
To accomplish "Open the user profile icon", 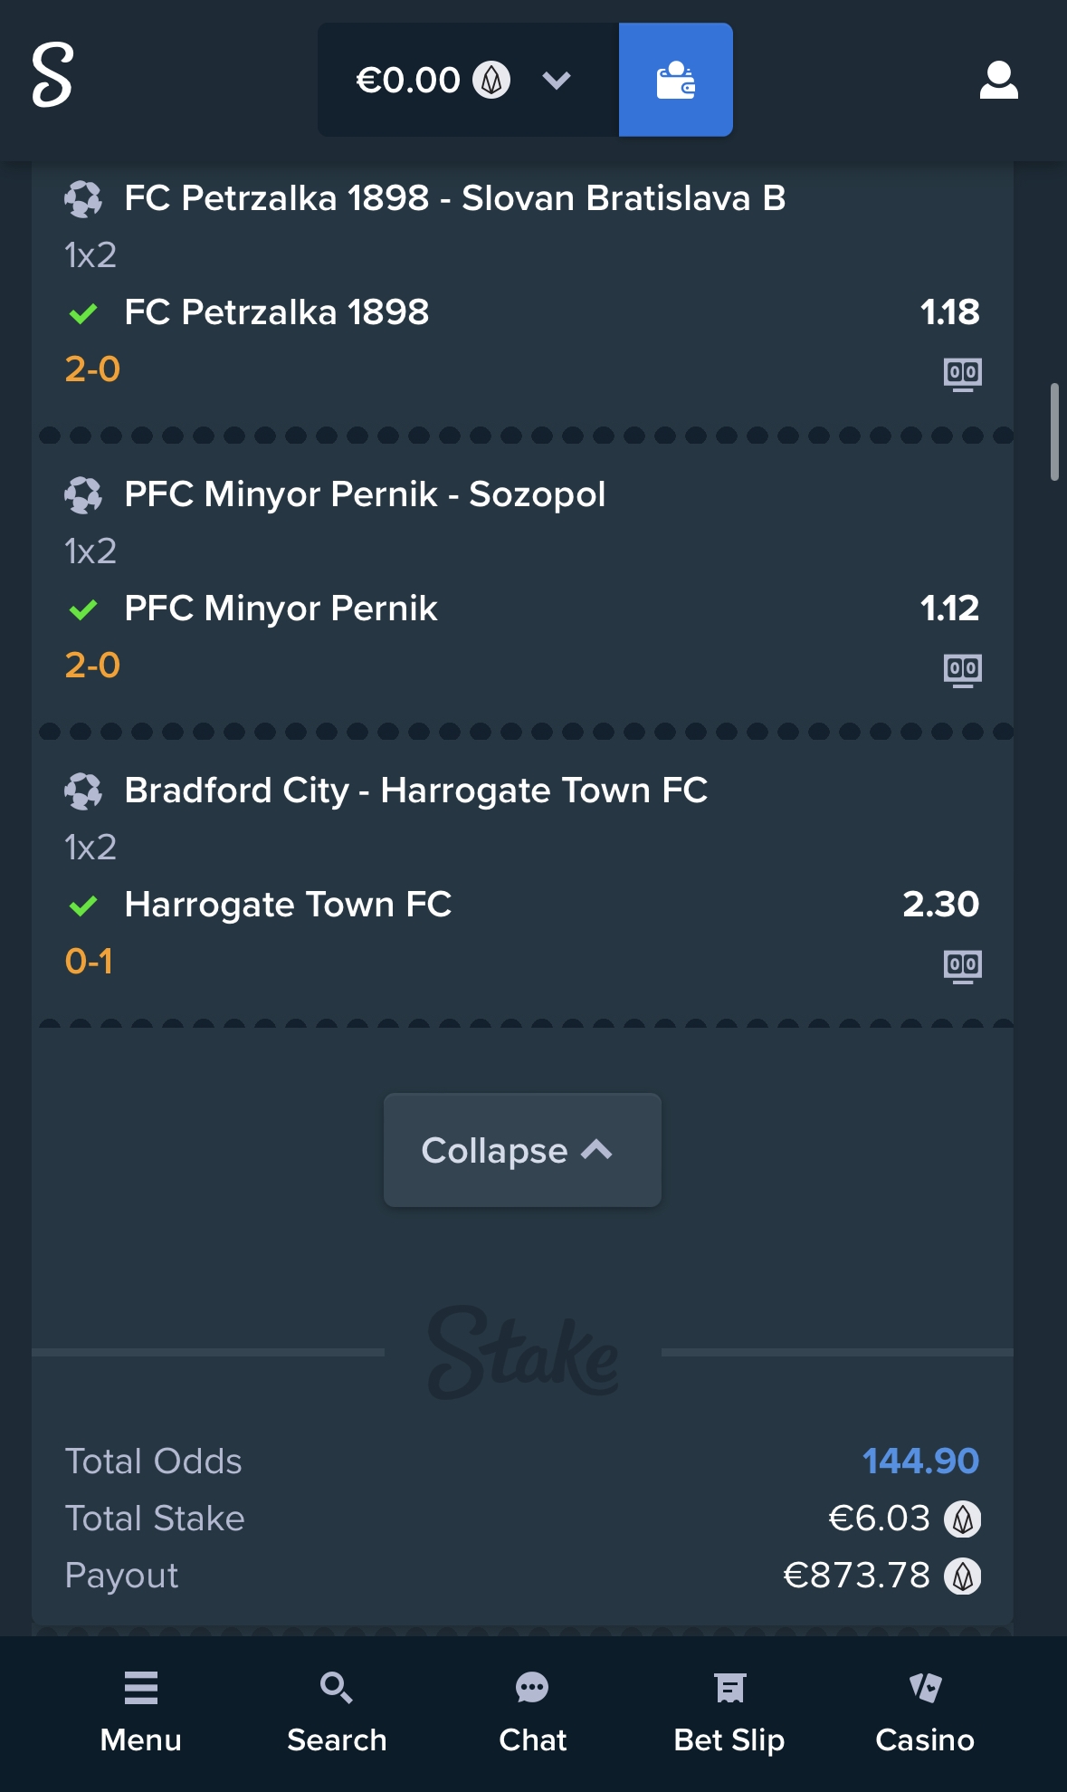I will coord(999,80).
